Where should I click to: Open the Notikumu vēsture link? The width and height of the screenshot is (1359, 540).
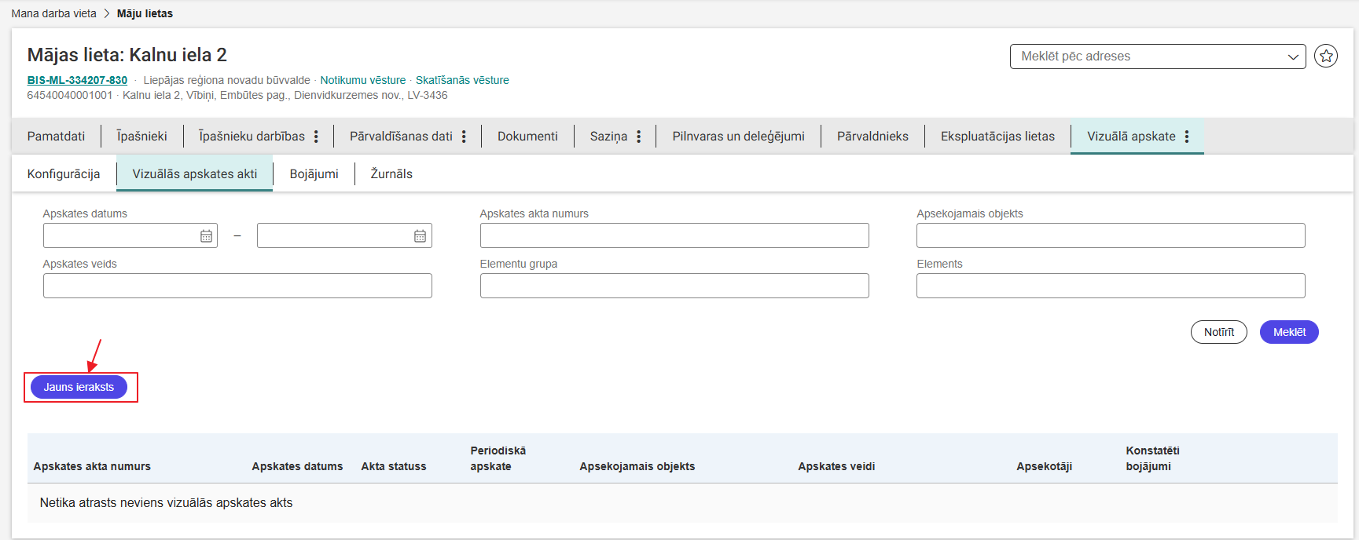pos(363,80)
